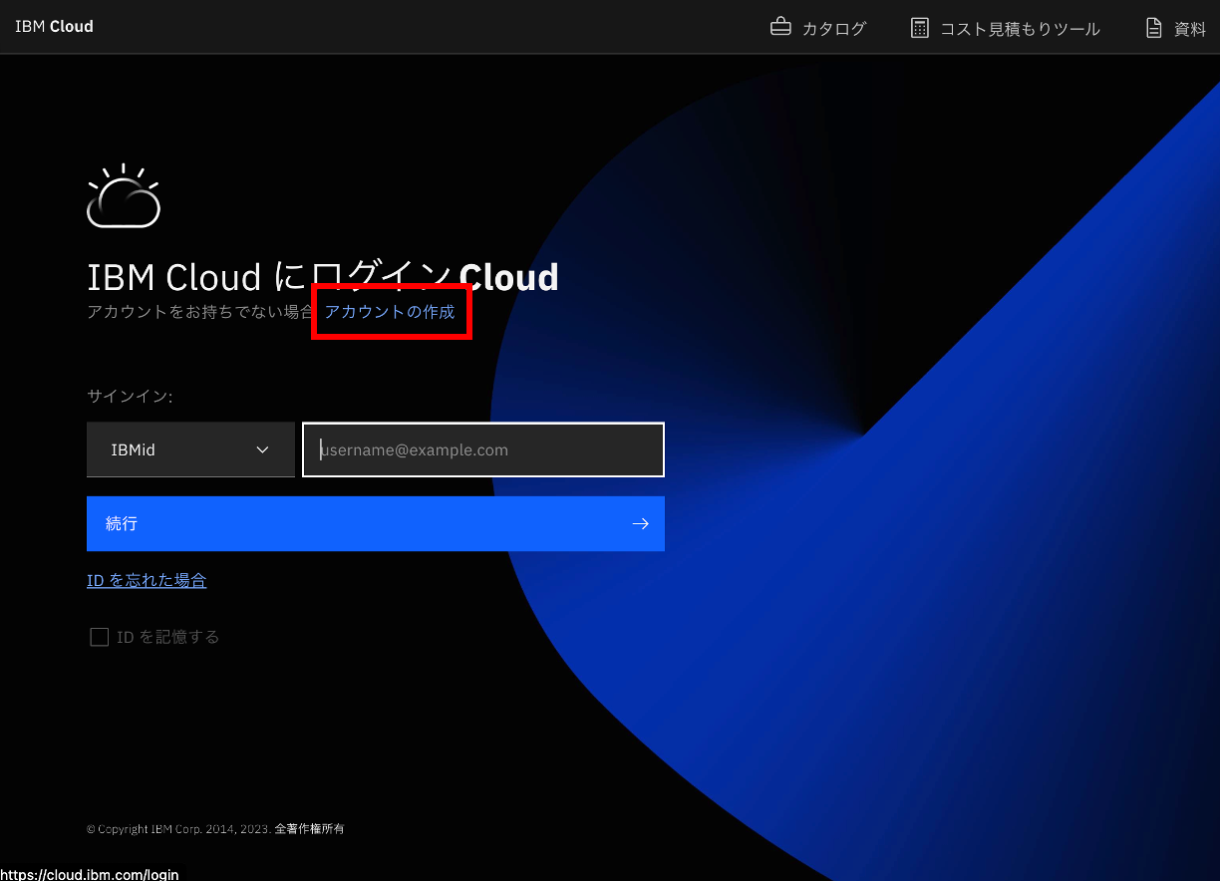Viewport: 1220px width, 881px height.
Task: Click the copyright notice text
Action: [x=215, y=828]
